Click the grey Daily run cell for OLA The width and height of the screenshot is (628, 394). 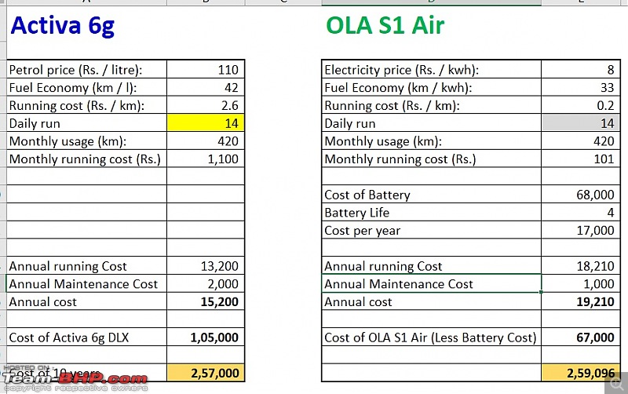tap(580, 122)
